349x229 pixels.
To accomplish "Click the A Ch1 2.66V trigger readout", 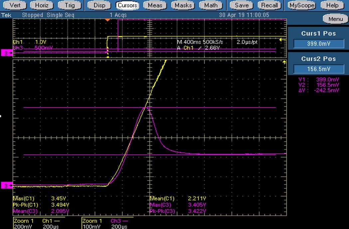I will click(198, 48).
